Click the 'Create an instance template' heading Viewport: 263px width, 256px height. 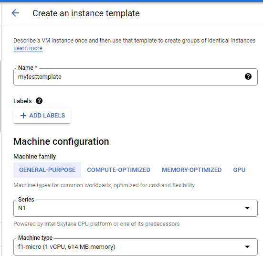86,13
